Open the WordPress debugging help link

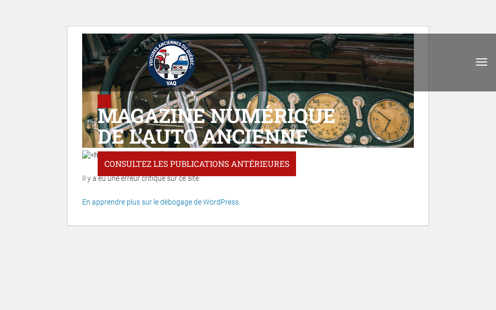tap(161, 202)
